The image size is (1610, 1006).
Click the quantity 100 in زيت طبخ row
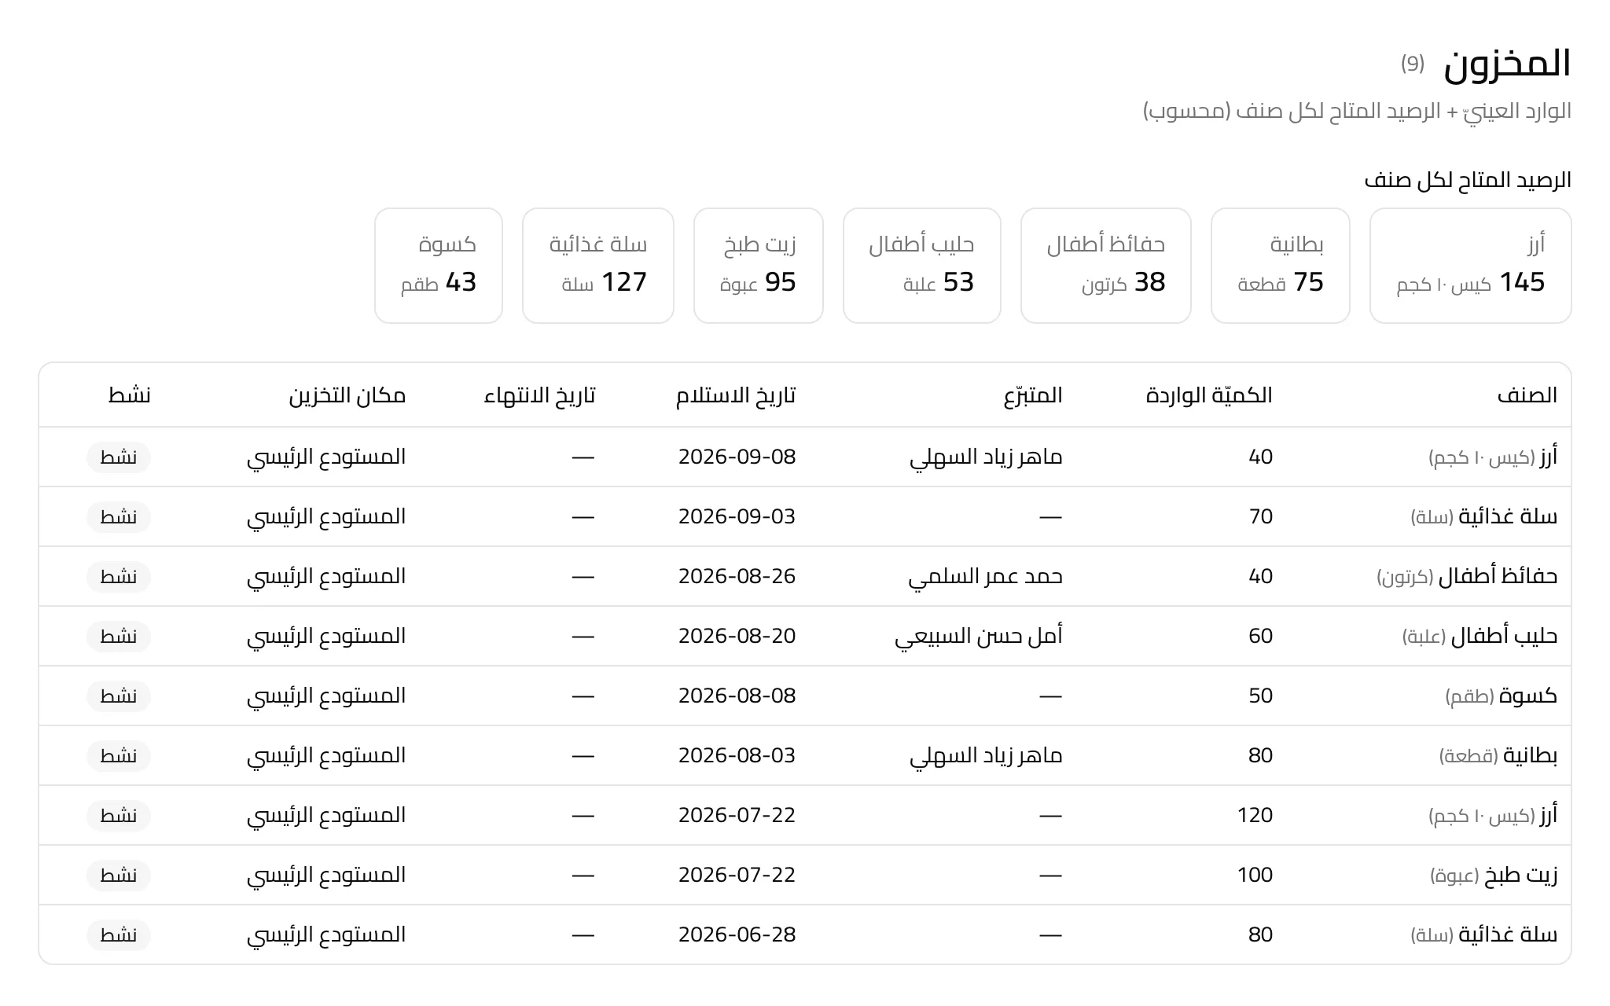tap(1255, 876)
